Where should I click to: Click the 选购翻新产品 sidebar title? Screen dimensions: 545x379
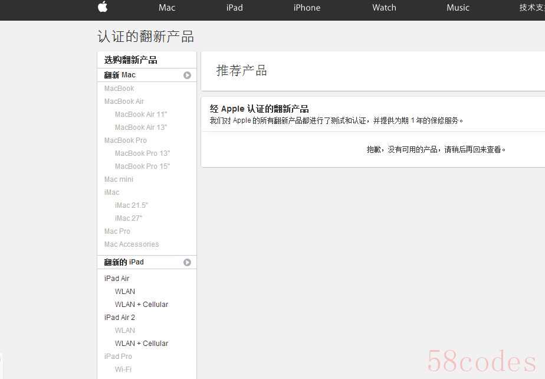tap(131, 60)
